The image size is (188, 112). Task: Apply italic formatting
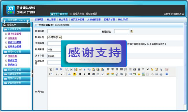coord(84,74)
